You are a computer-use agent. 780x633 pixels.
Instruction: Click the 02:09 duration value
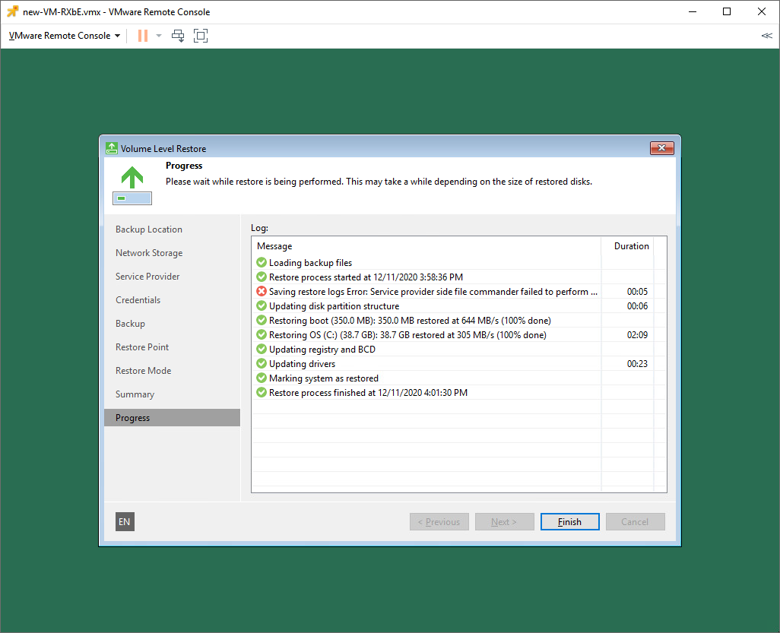pos(637,335)
